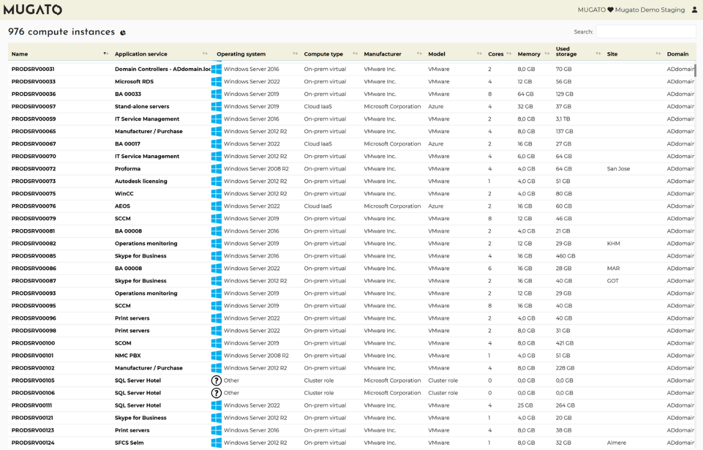The image size is (703, 450).
Task: Open SQL Server Hotel for PRODSRV00111
Action: (138, 405)
